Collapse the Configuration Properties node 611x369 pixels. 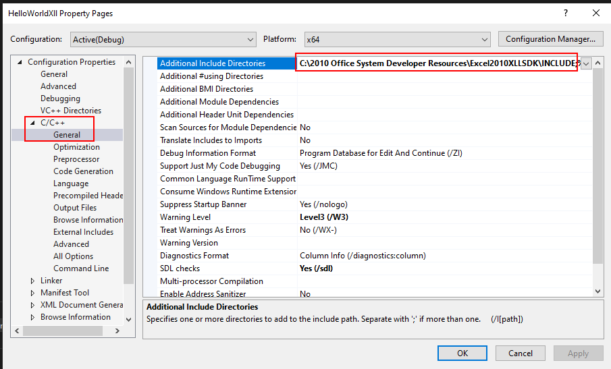coord(20,62)
